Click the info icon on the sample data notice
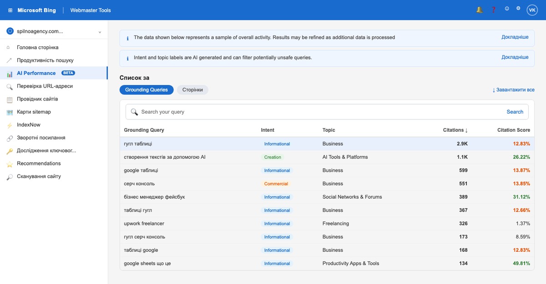The image size is (546, 284). click(x=127, y=38)
